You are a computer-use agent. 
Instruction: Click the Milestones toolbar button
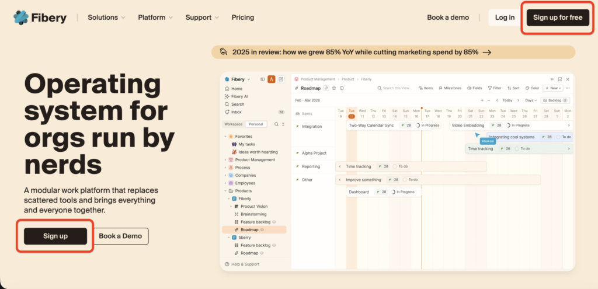[x=450, y=88]
